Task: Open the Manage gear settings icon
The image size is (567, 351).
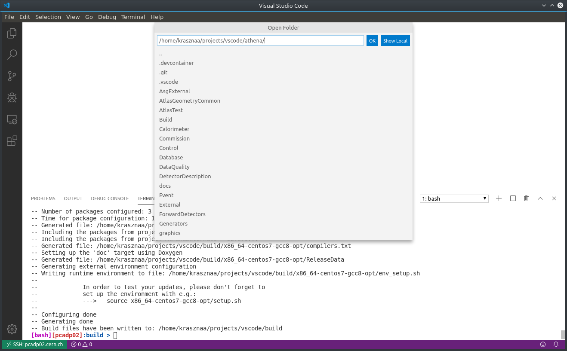Action: [x=12, y=329]
